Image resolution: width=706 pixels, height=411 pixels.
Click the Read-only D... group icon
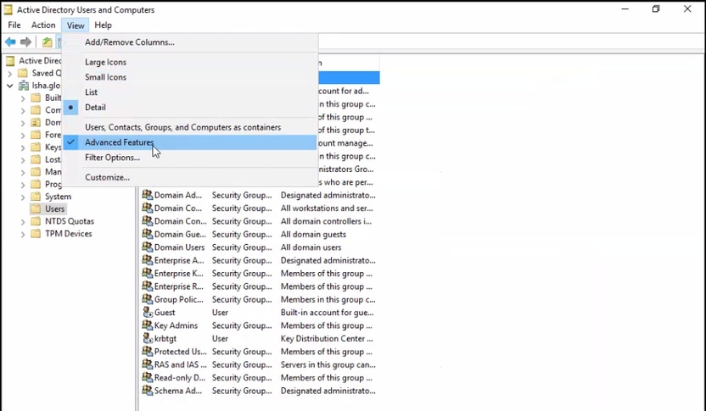click(148, 378)
